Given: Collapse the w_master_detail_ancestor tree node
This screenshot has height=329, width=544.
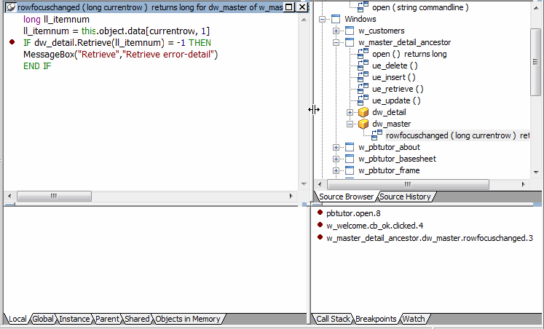Looking at the screenshot, I should pos(336,42).
